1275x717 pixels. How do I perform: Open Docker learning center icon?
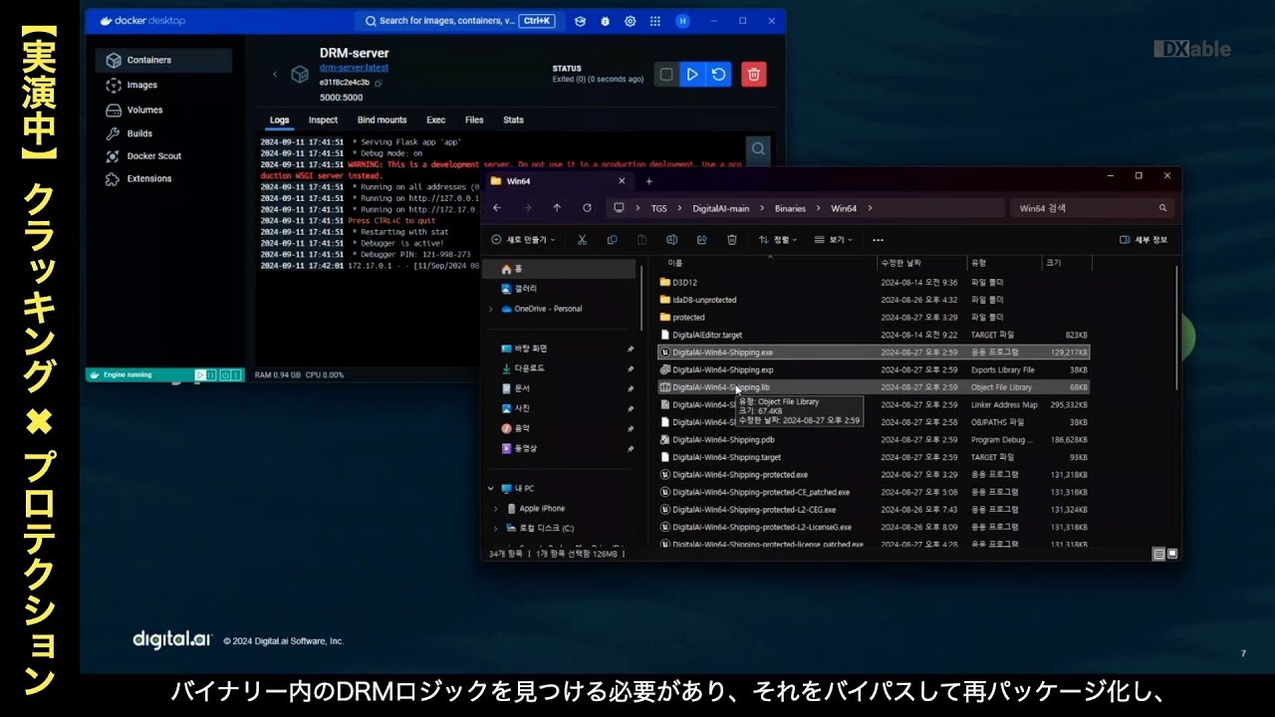point(581,21)
